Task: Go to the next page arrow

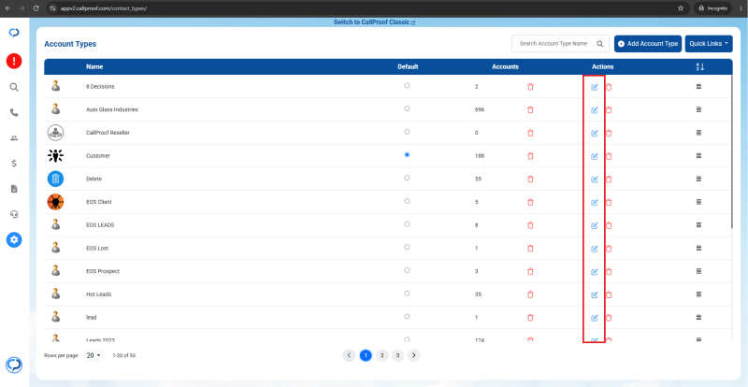Action: [x=413, y=355]
